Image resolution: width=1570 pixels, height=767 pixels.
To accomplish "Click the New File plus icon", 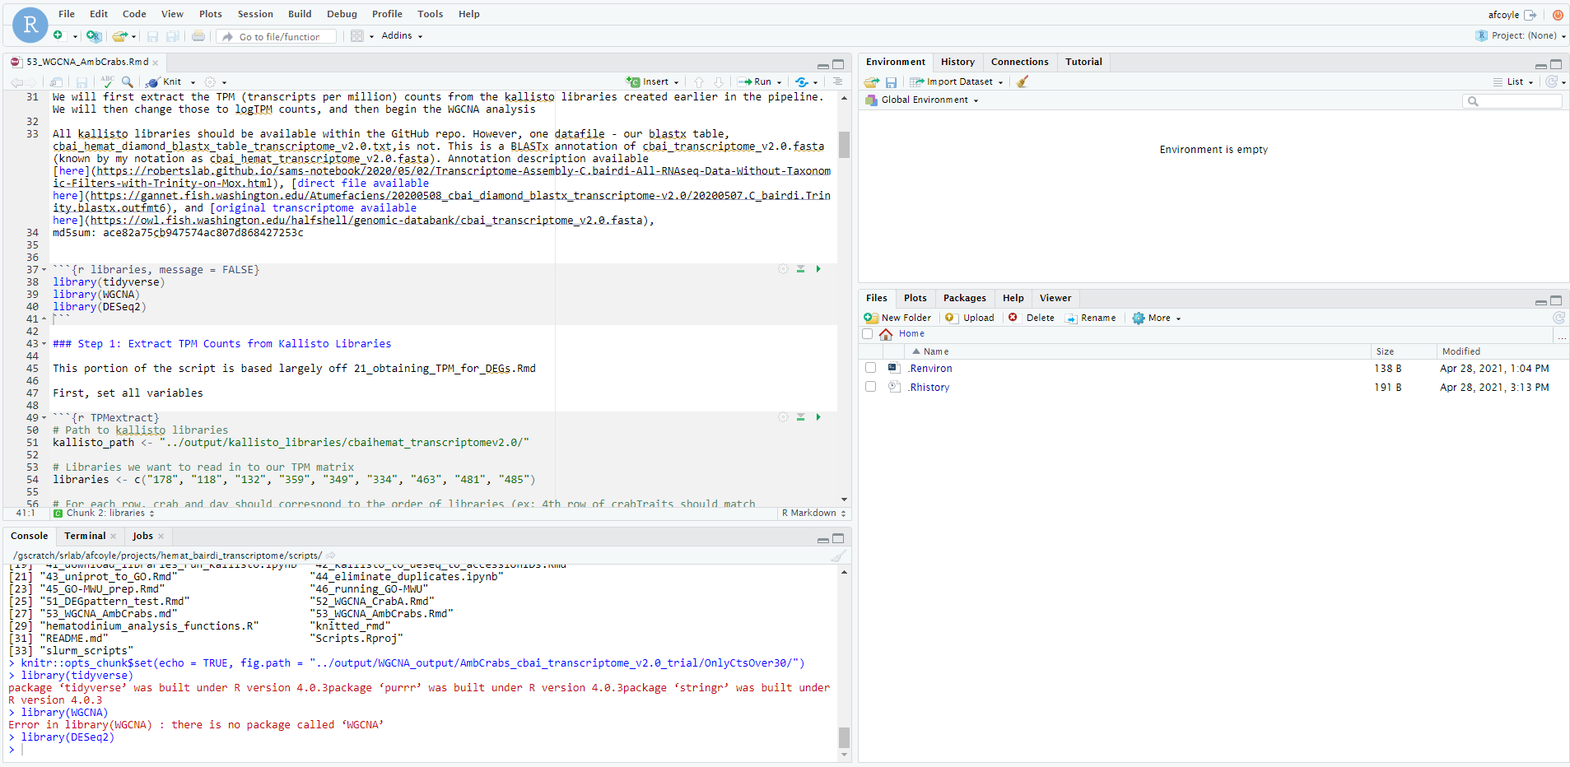I will pyautogui.click(x=58, y=35).
